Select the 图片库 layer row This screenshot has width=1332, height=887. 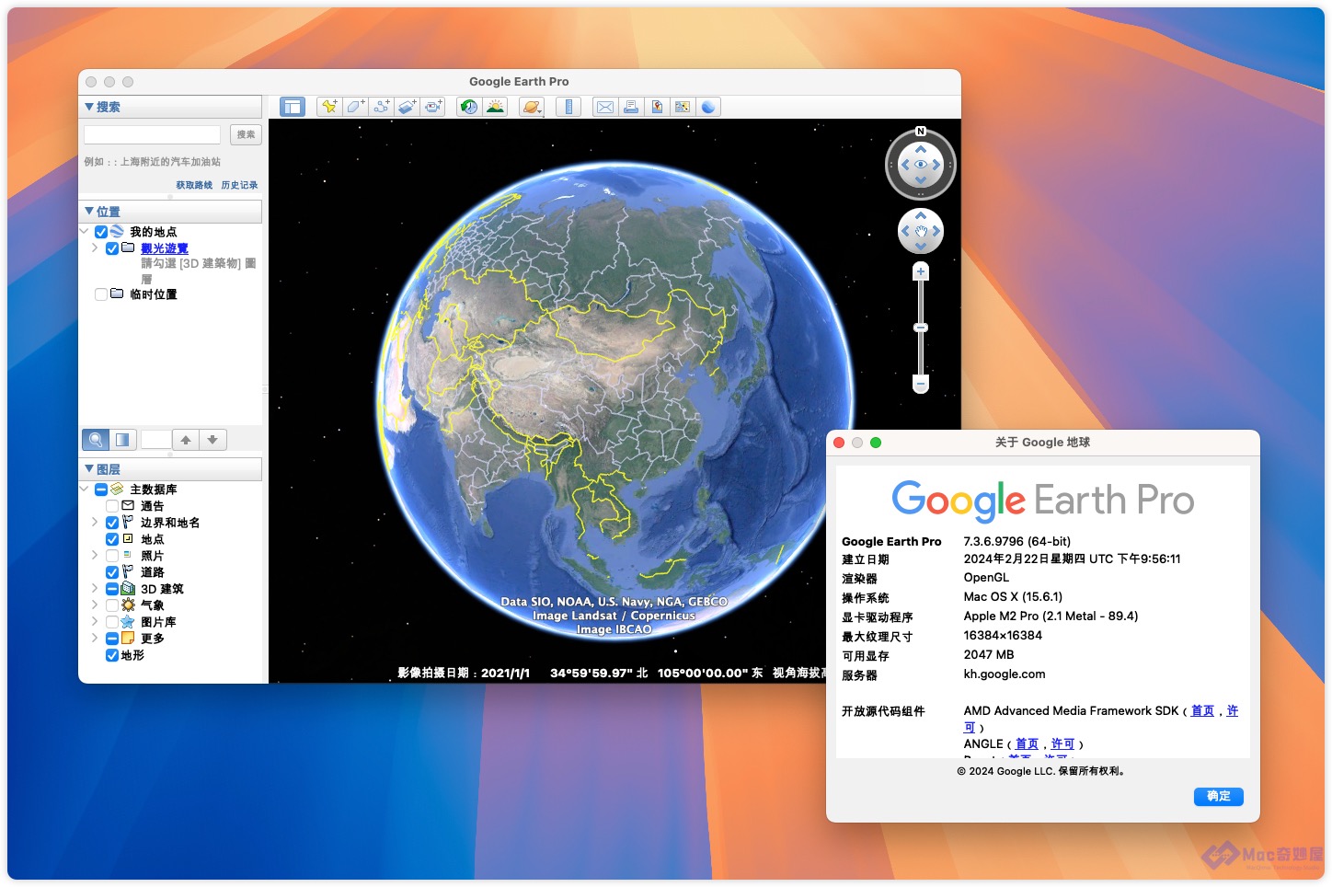[158, 622]
